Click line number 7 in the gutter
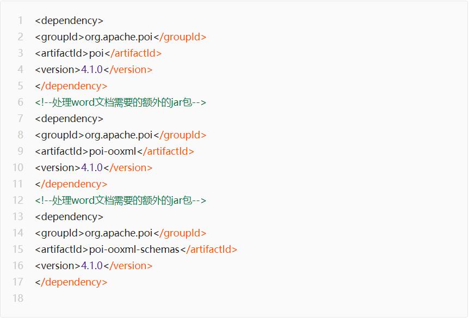 (x=20, y=119)
